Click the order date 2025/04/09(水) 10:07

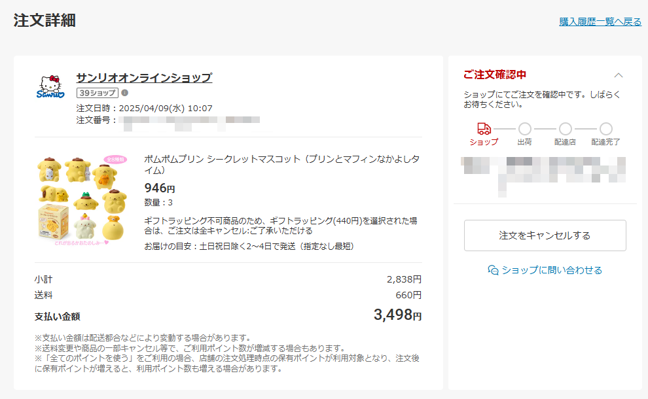tap(166, 108)
